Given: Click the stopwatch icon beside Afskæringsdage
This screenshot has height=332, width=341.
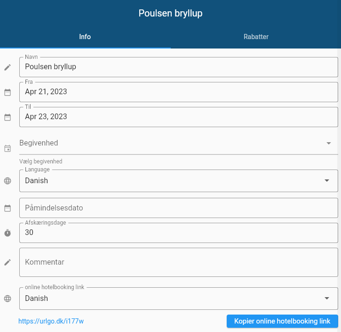Looking at the screenshot, I should 8,233.
